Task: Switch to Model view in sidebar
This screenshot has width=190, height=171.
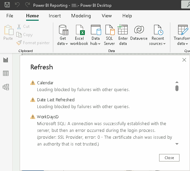Action: tap(6, 87)
